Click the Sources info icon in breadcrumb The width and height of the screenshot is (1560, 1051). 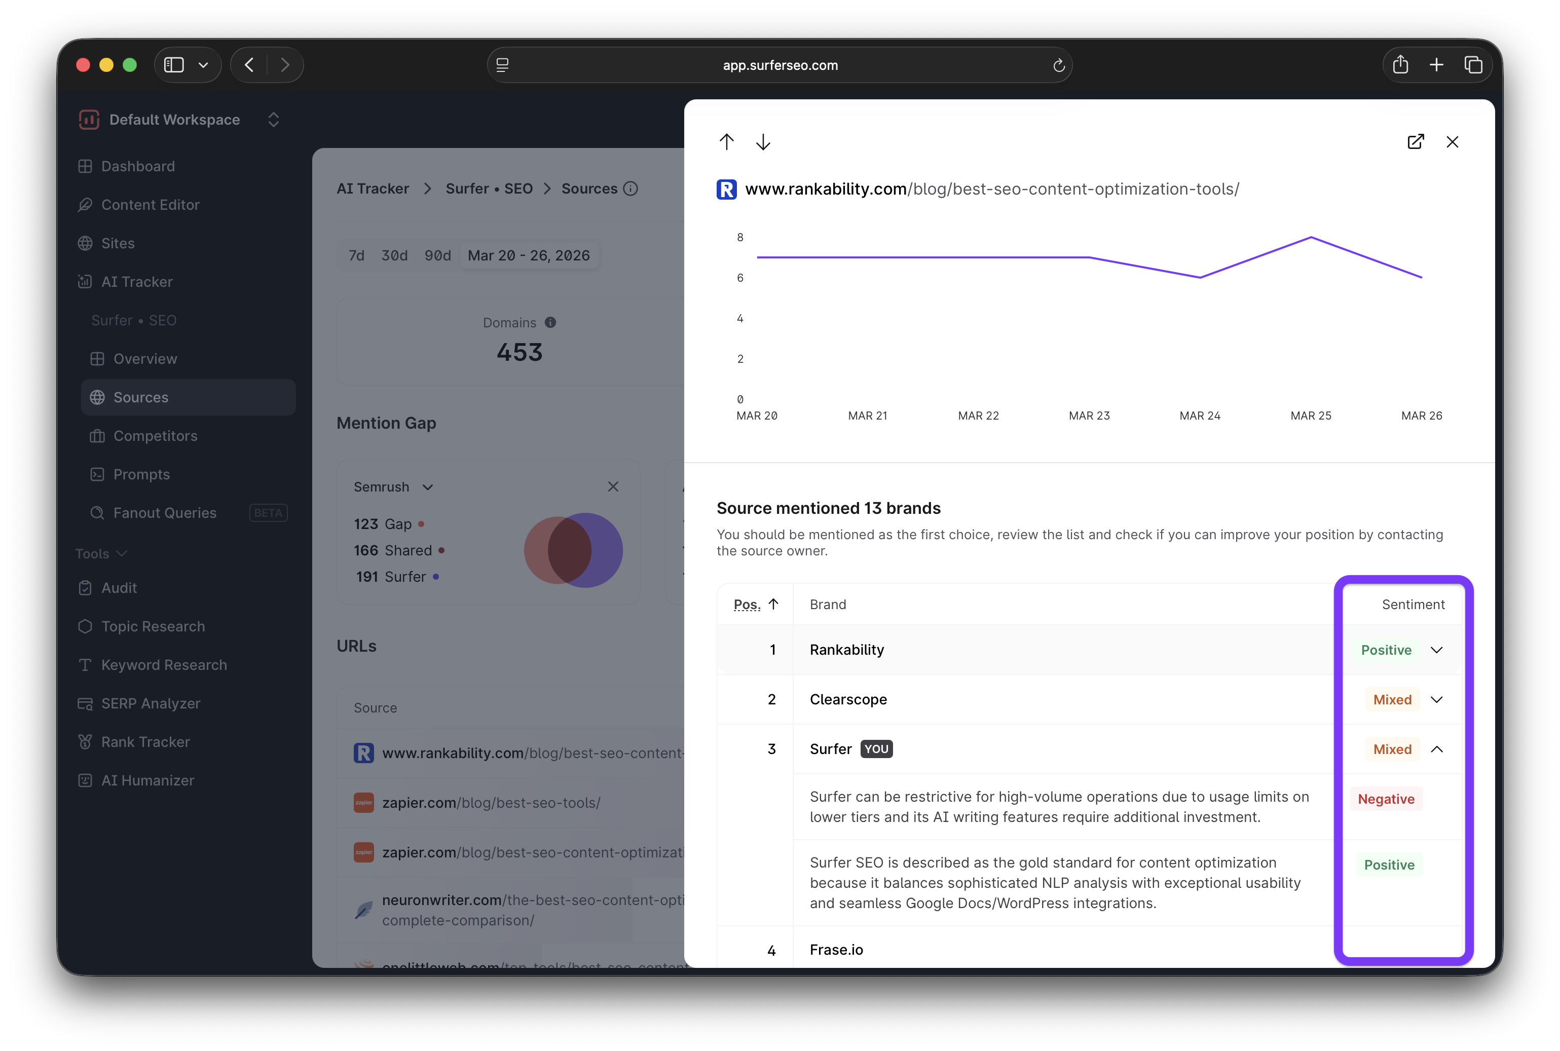click(x=630, y=189)
